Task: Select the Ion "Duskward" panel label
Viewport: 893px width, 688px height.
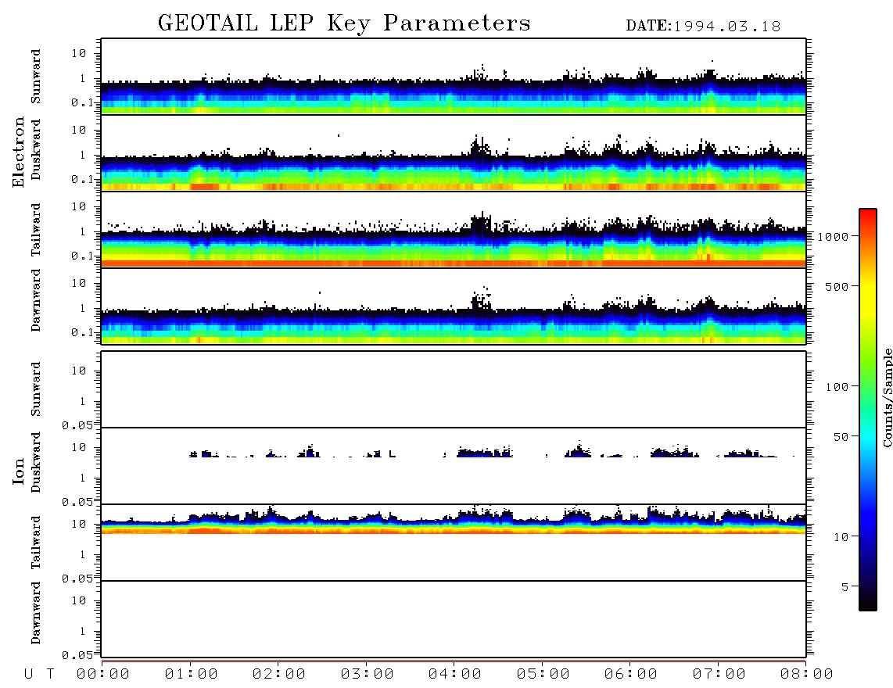Action: pos(35,462)
